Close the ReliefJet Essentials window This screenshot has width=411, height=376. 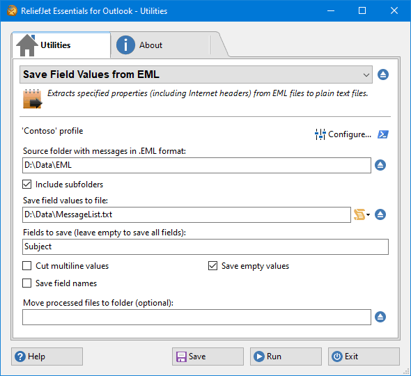point(394,10)
